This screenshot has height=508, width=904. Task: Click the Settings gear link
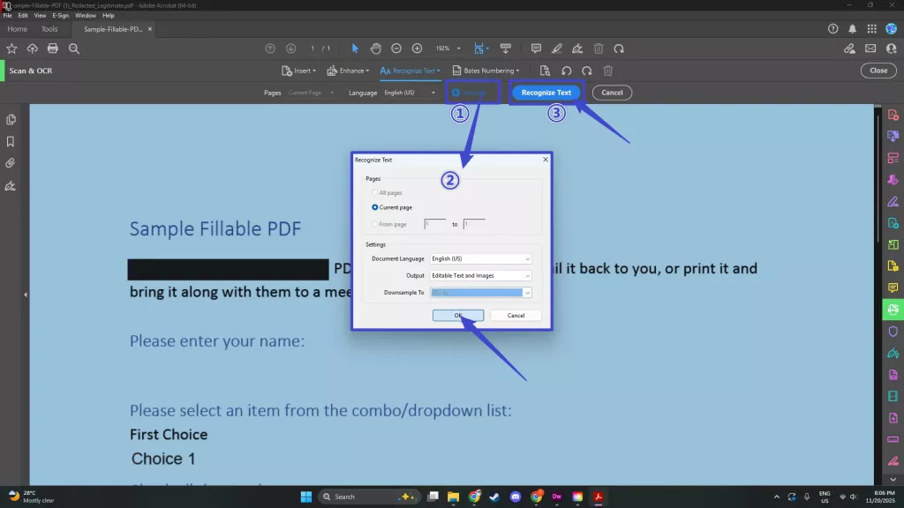469,93
